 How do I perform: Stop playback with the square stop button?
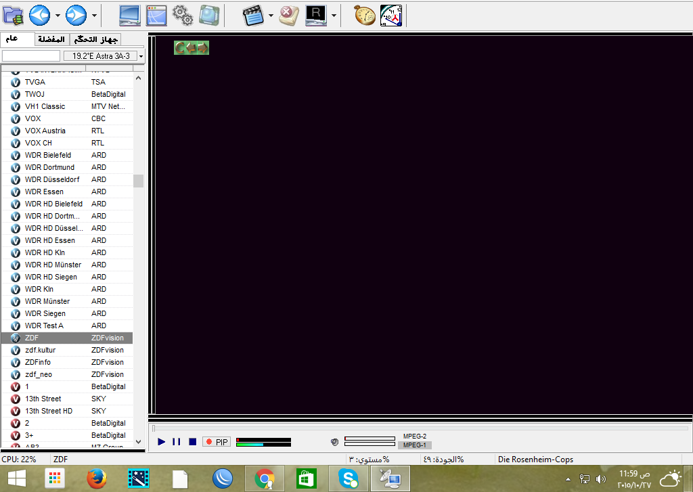[192, 442]
